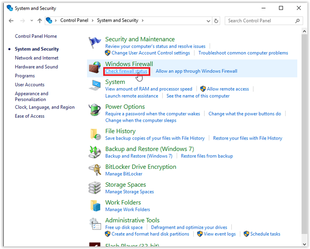The image size is (310, 249).
Task: Click Control Panel breadcrumb in address bar
Action: point(74,20)
